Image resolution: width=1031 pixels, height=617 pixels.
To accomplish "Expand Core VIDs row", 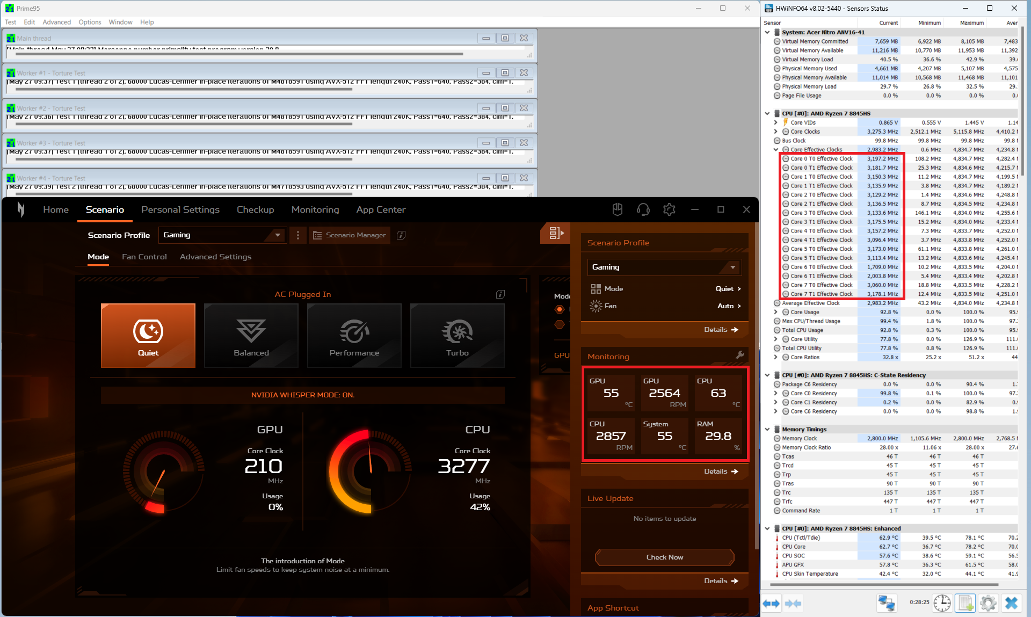I will (776, 122).
